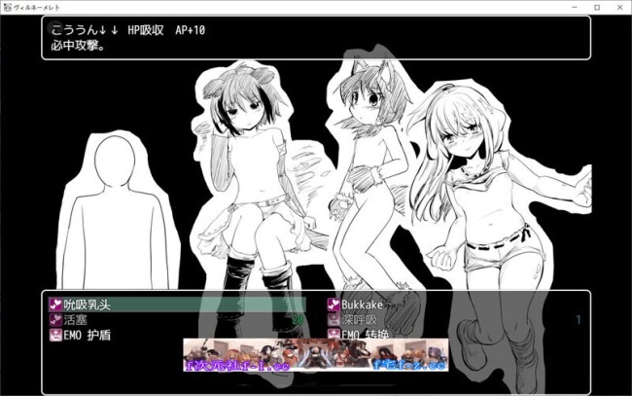Screen dimensions: 632x396
Task: Click the face icon beside EMO 护盾
Action: (55, 335)
